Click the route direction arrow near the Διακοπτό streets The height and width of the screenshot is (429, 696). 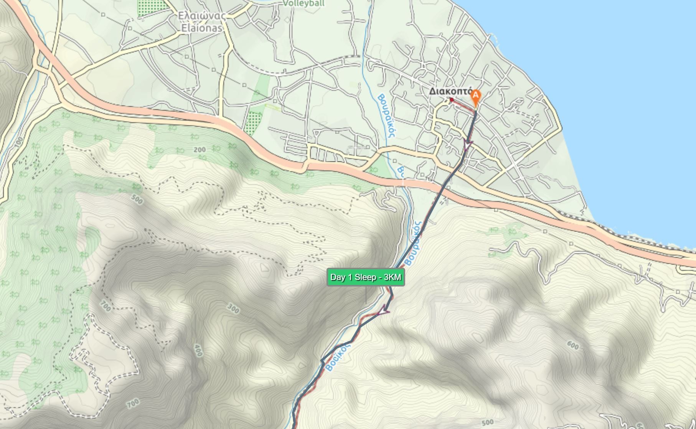[x=467, y=145]
